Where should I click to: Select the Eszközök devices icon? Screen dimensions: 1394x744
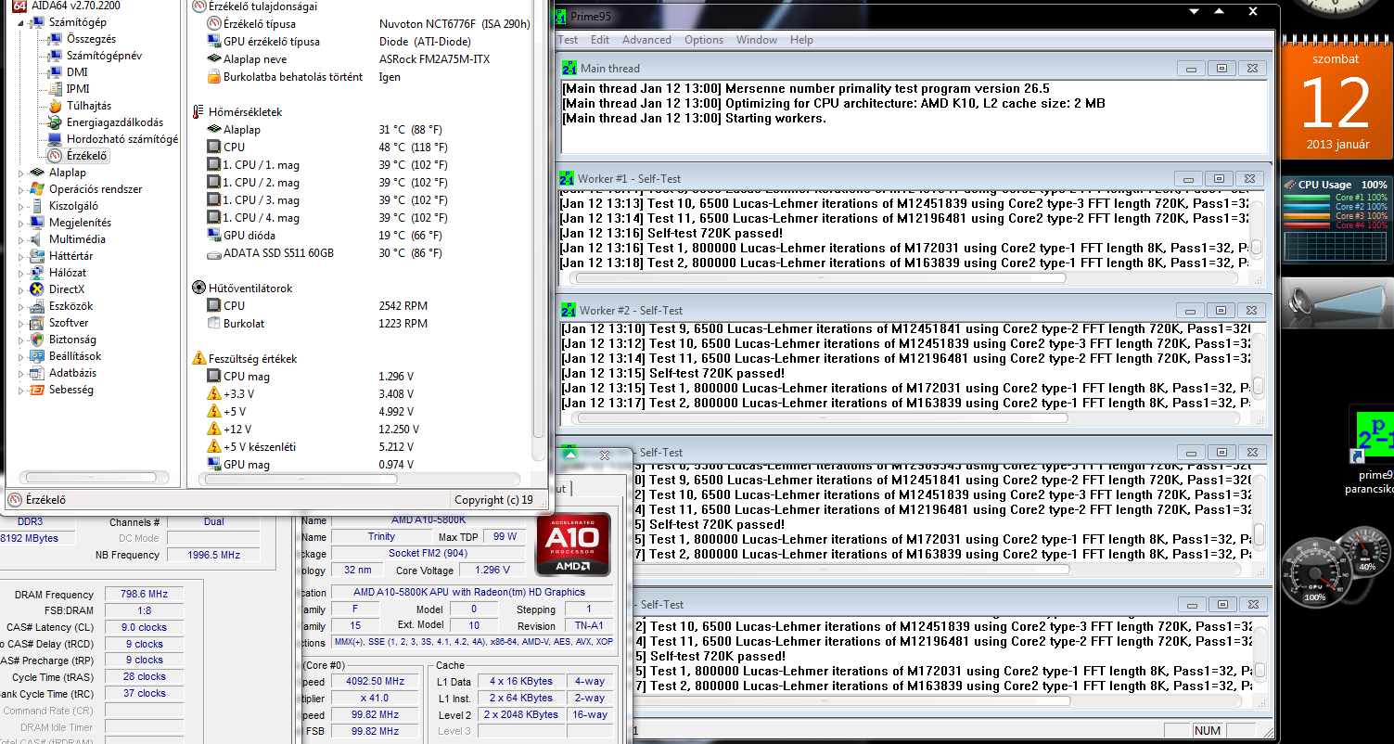tap(37, 306)
